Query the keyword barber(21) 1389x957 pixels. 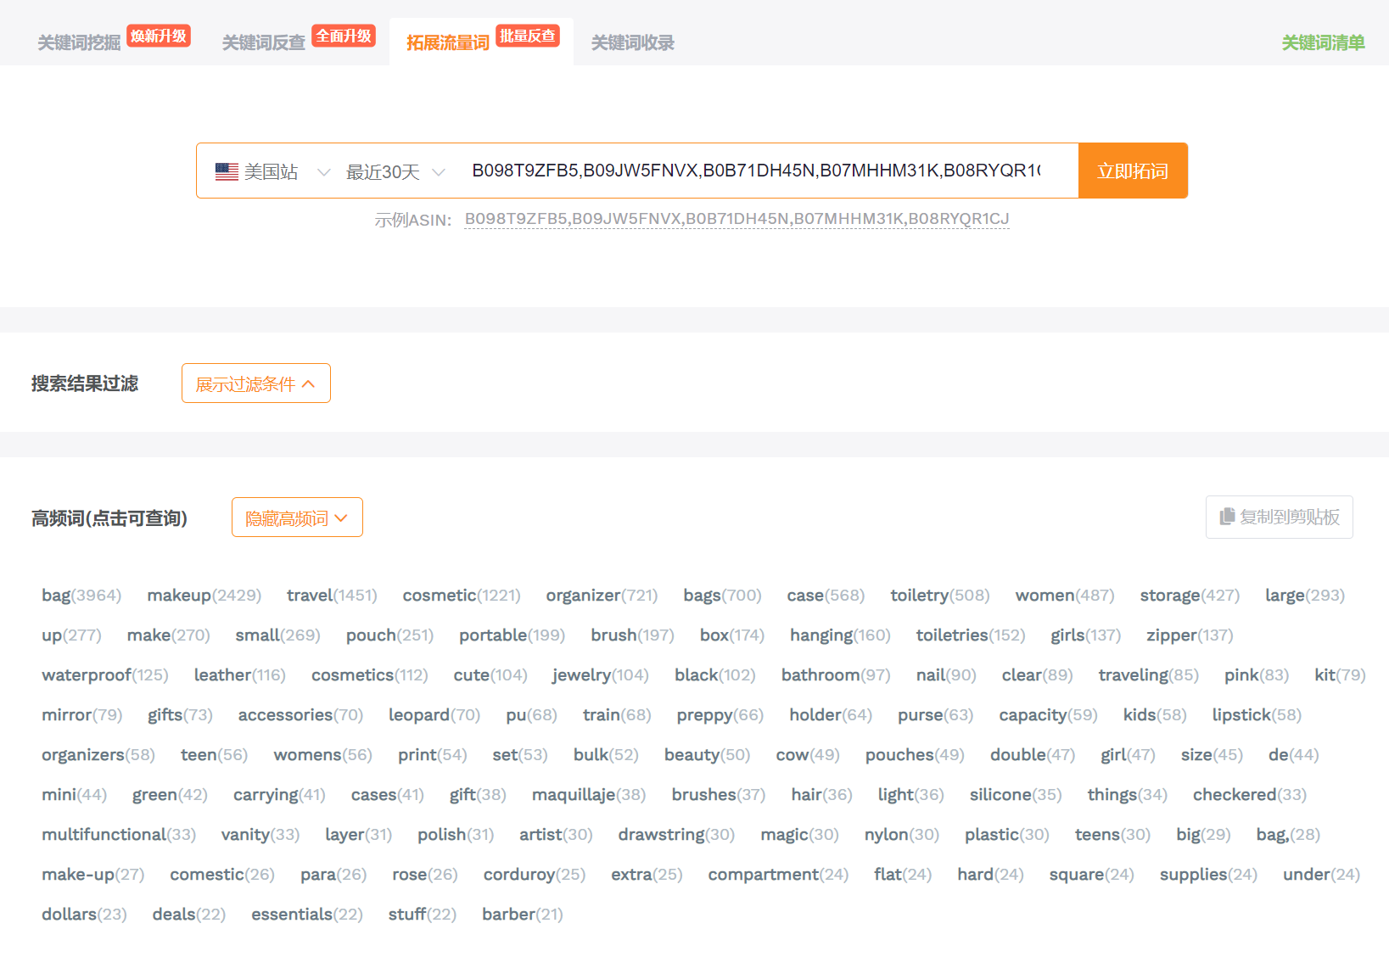(x=522, y=915)
